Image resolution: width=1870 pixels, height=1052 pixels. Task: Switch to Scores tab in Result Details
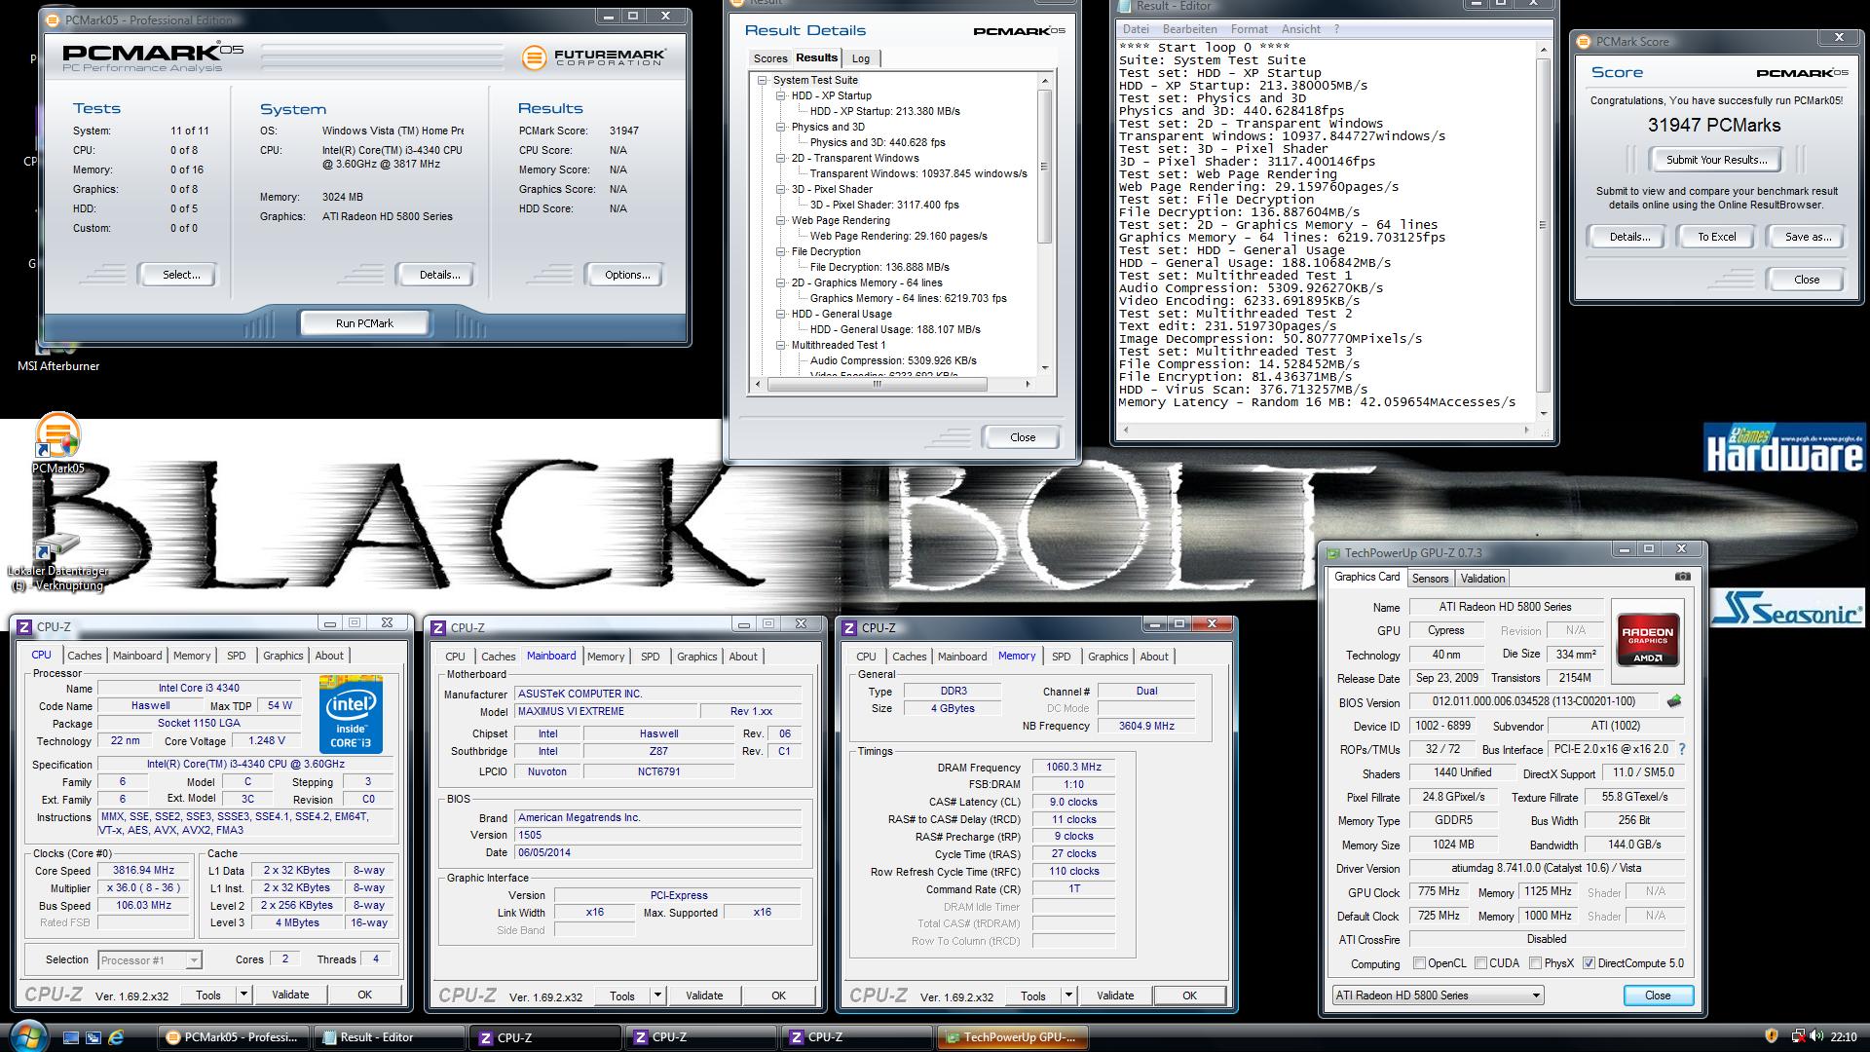pyautogui.click(x=769, y=58)
